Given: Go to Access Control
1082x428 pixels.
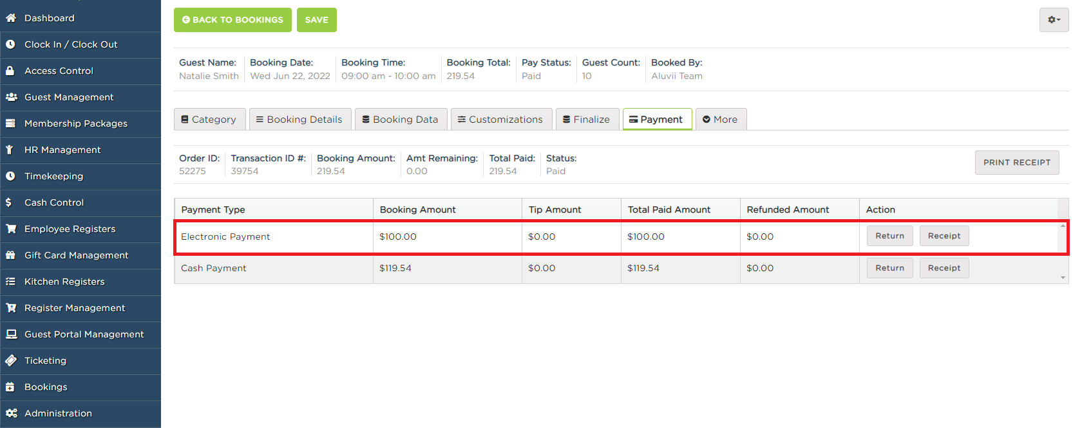Looking at the screenshot, I should click(81, 71).
